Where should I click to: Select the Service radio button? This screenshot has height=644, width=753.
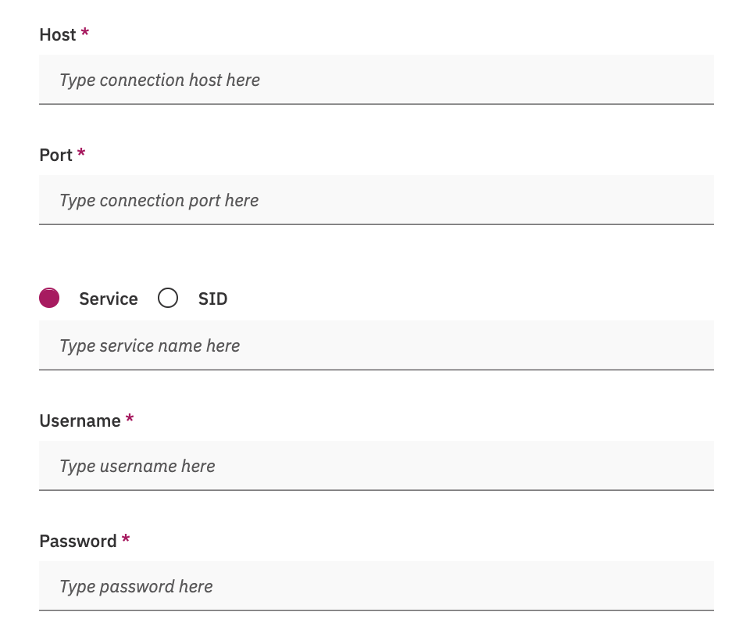point(49,298)
